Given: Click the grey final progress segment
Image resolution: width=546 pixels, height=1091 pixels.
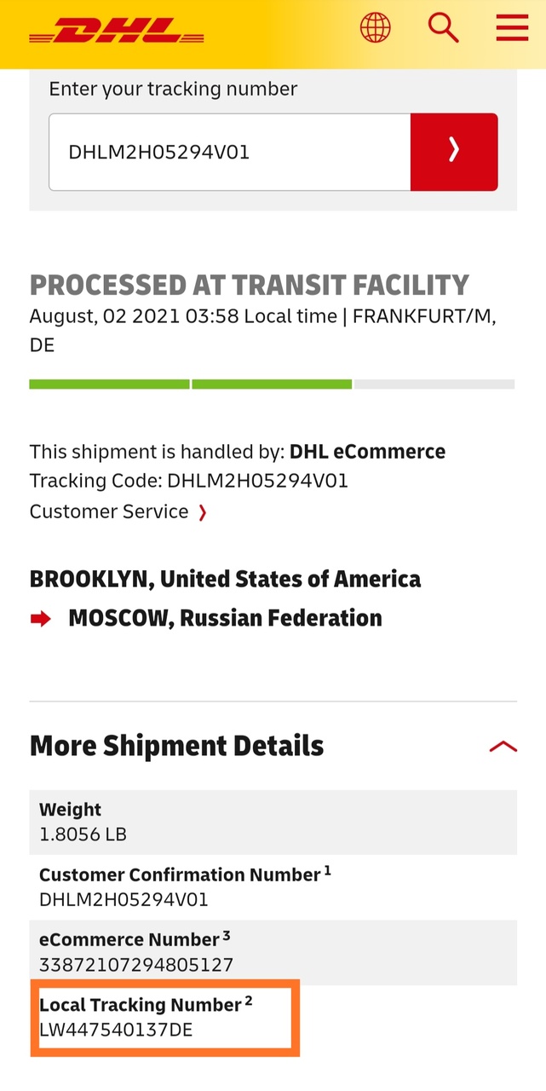Looking at the screenshot, I should (434, 384).
